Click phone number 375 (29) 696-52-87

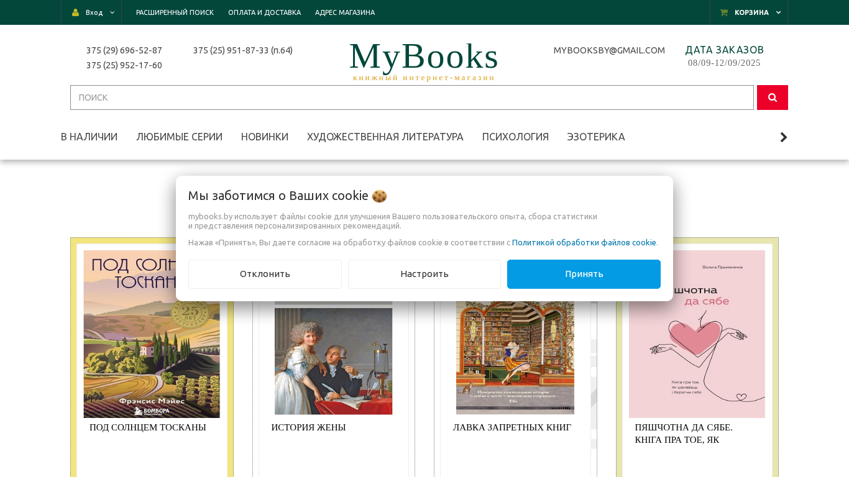pyautogui.click(x=124, y=50)
